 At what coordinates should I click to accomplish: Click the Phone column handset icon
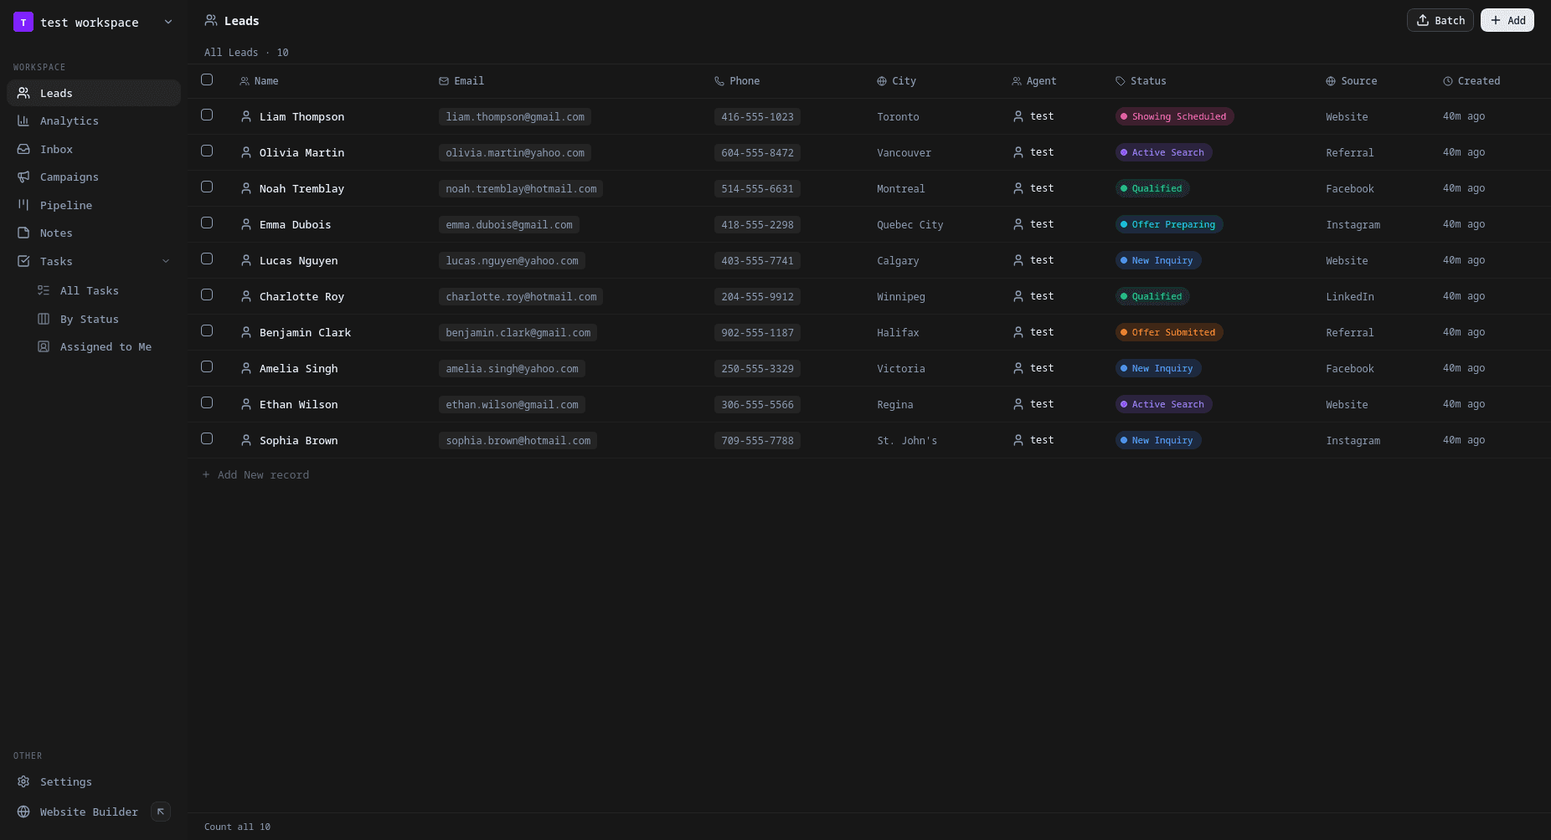click(719, 81)
